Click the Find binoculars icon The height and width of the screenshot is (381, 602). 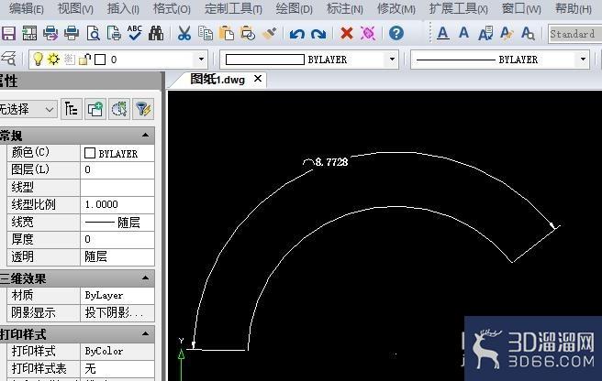tap(156, 33)
